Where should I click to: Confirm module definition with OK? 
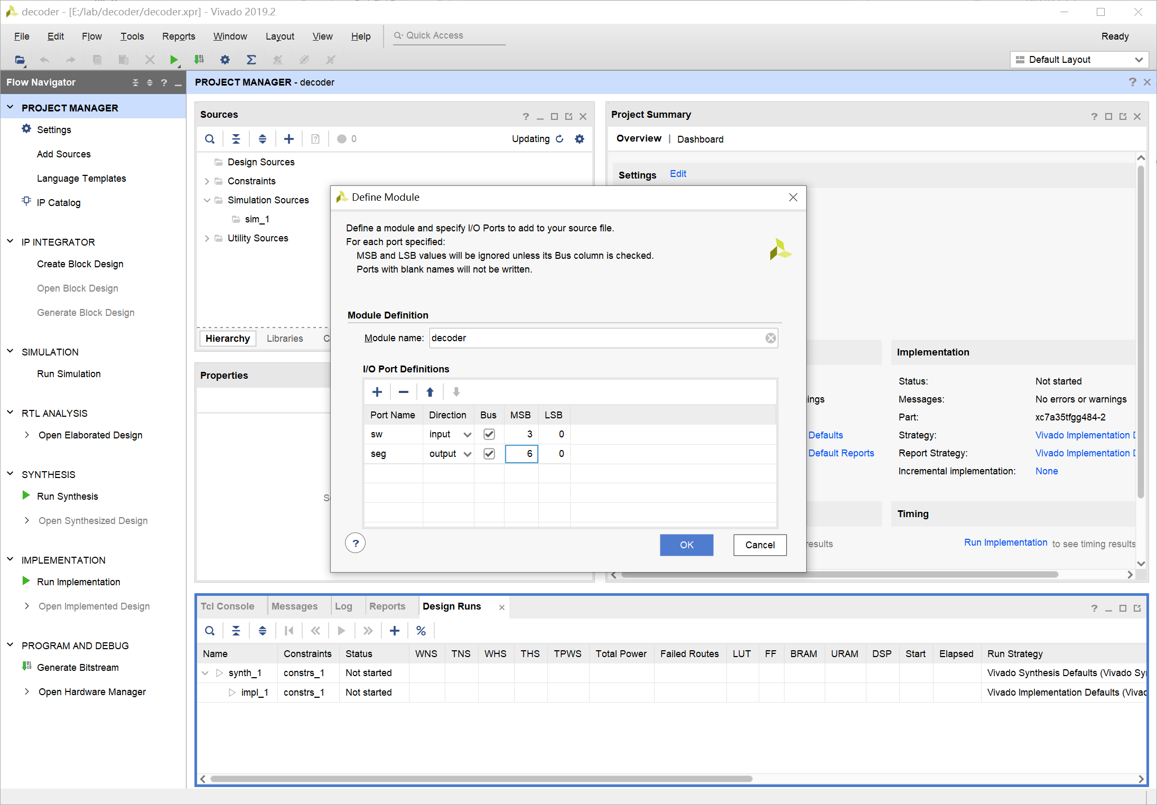point(686,545)
